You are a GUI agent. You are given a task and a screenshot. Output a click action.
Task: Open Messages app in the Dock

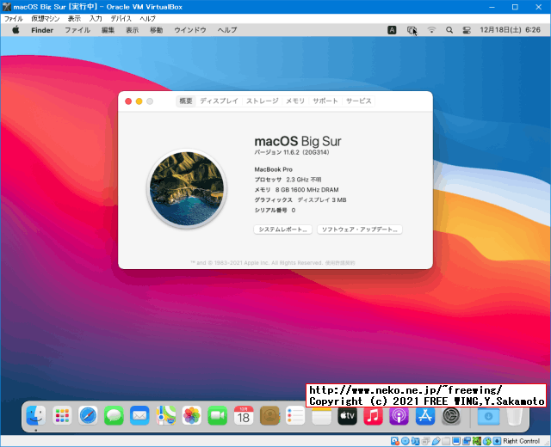pyautogui.click(x=114, y=416)
